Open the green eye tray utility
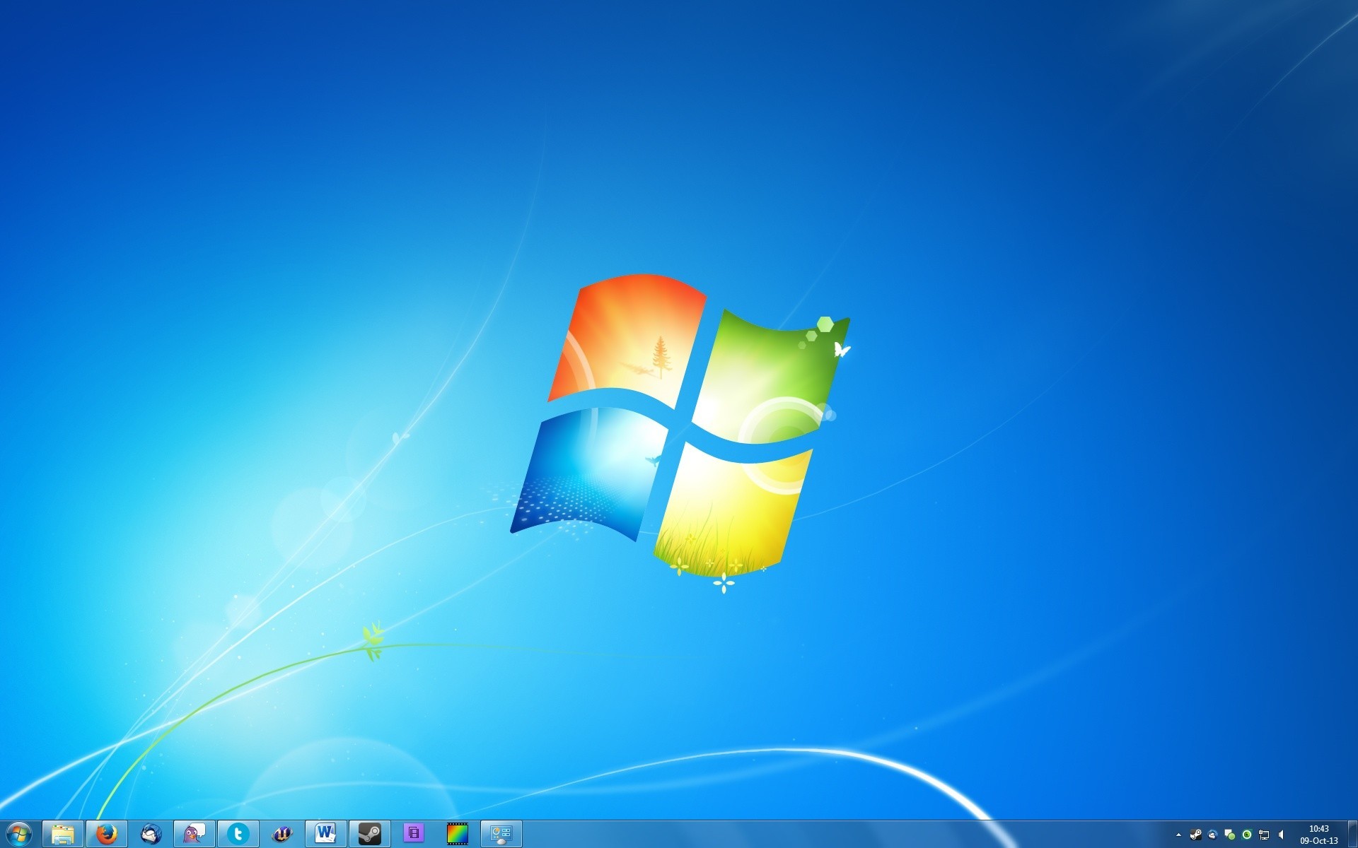The height and width of the screenshot is (848, 1358). click(1247, 835)
